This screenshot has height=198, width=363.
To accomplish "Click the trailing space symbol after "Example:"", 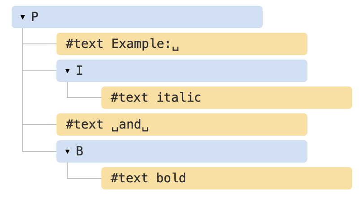I will (x=176, y=48).
